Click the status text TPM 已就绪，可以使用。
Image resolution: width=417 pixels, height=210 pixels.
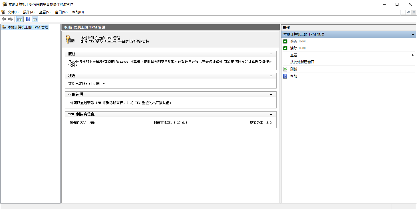pyautogui.click(x=87, y=84)
